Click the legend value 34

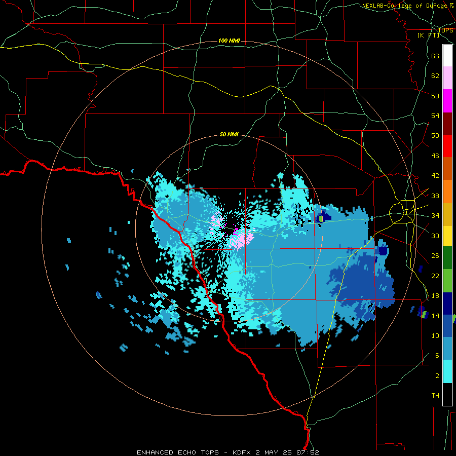[x=435, y=216]
